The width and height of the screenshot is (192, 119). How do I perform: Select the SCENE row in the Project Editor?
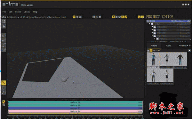coord(169,21)
